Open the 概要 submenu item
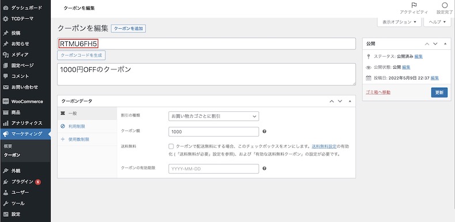The image size is (455, 222). click(8, 146)
